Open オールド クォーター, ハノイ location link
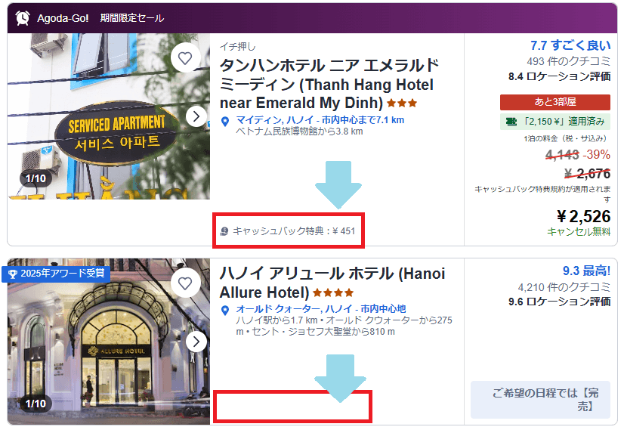This screenshot has height=430, width=624. coord(321,308)
